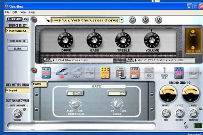The width and height of the screenshot is (203, 135).
Task: Select the Wah pedal effect
Action: click(x=76, y=73)
